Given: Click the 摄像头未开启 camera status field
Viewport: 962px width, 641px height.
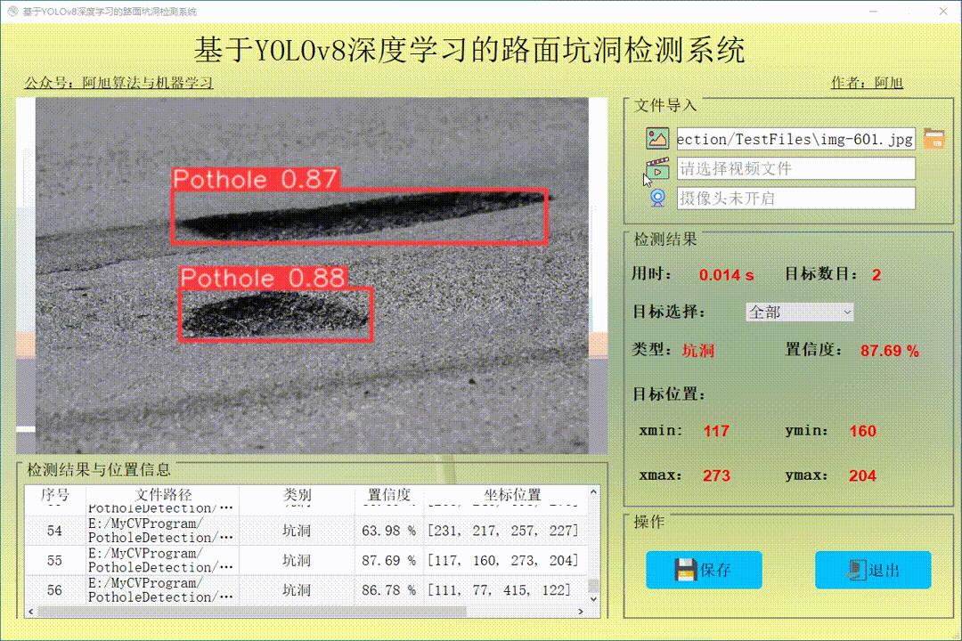Looking at the screenshot, I should point(795,198).
